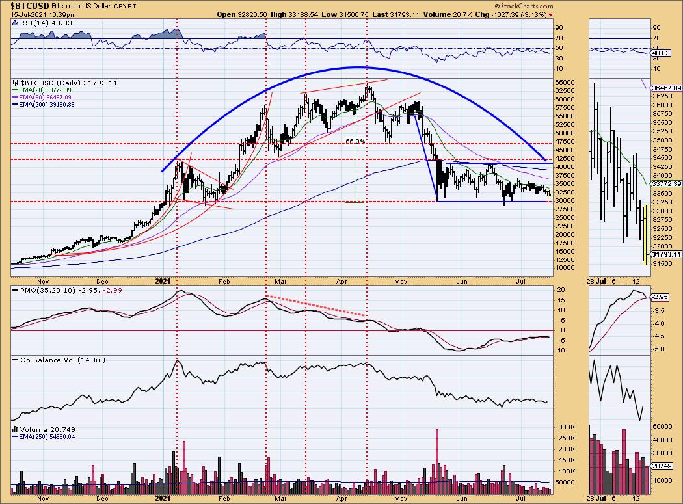Click the yellow highlighted latest price bar
This screenshot has width=683, height=504.
point(645,234)
